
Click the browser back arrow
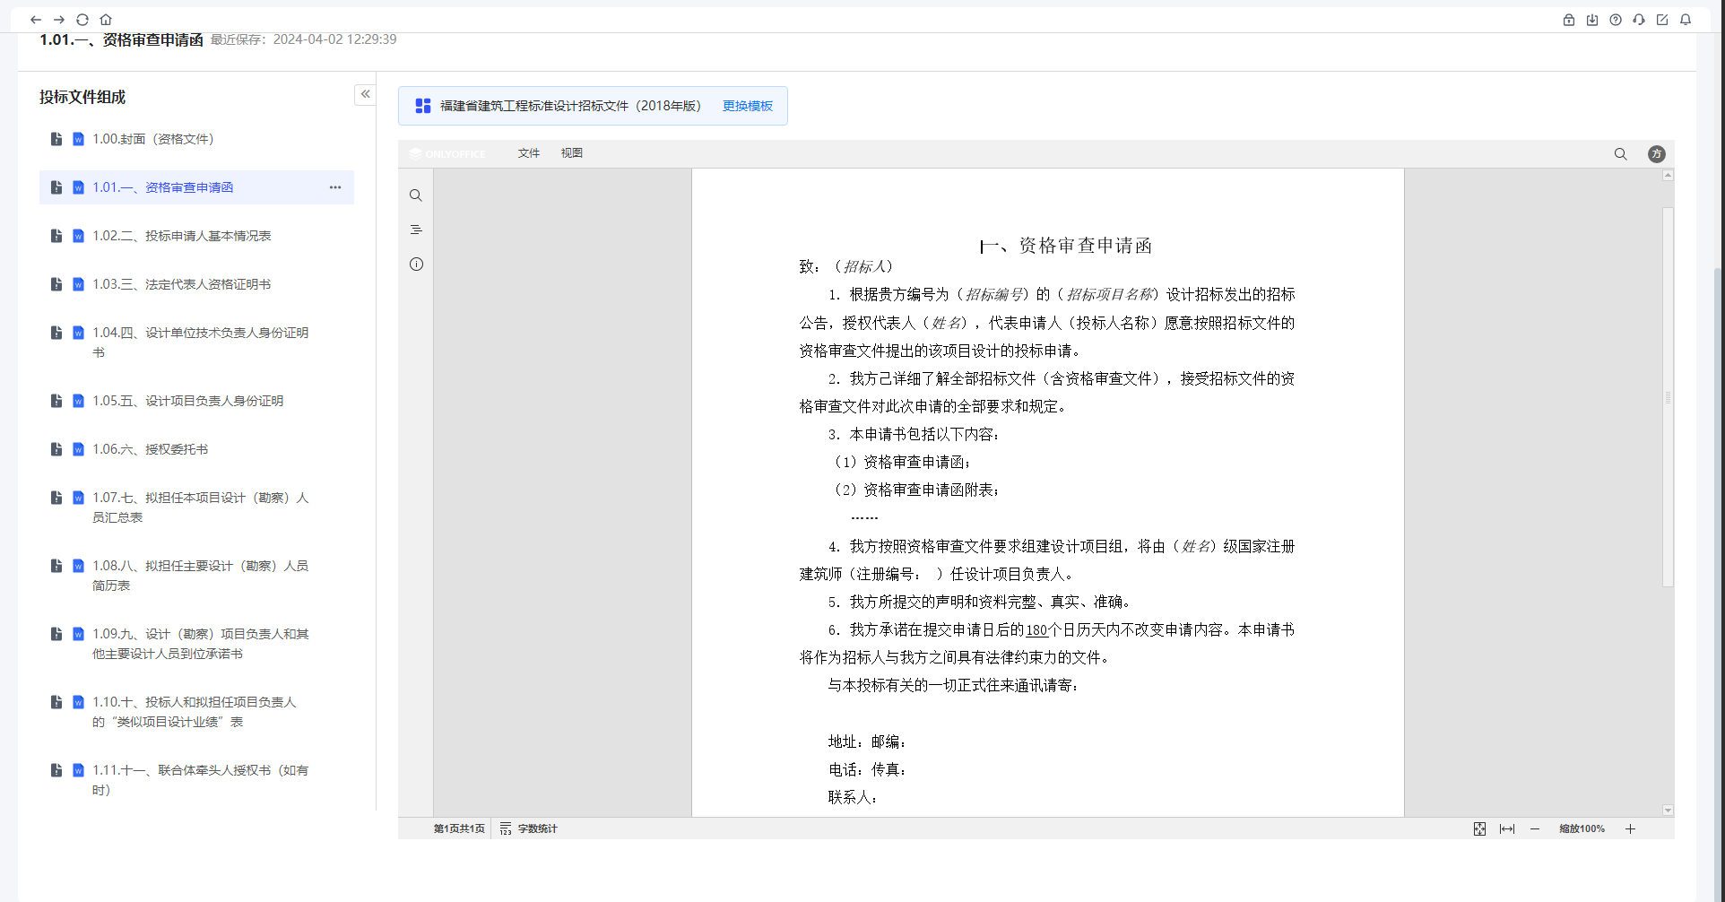click(x=36, y=20)
